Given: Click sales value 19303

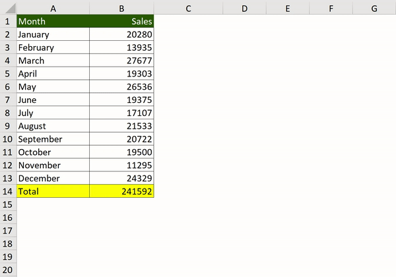Looking at the screenshot, I should pyautogui.click(x=121, y=74).
